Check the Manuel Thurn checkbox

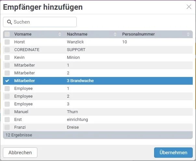pos(7,112)
